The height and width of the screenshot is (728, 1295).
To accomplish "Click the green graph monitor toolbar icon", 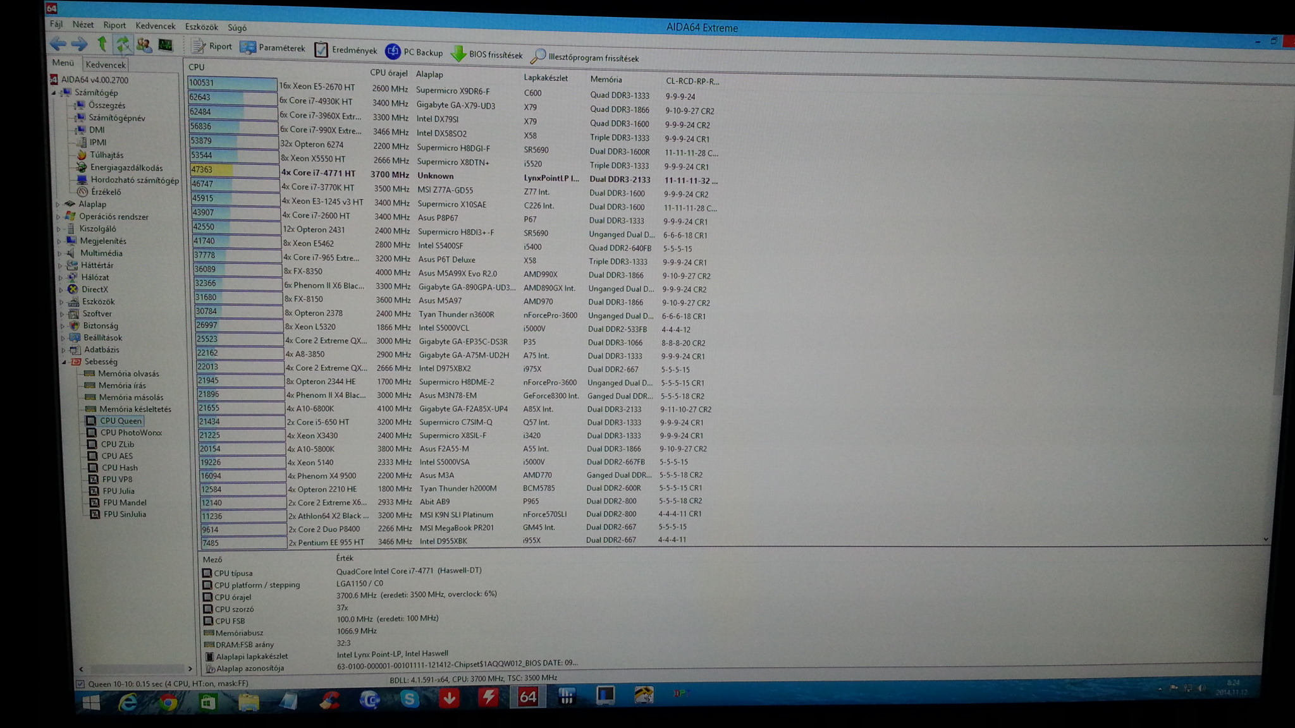I will click(165, 45).
